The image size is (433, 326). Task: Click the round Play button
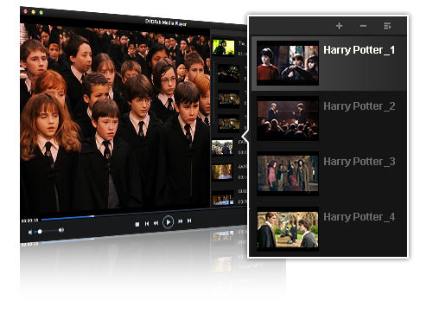click(x=169, y=222)
